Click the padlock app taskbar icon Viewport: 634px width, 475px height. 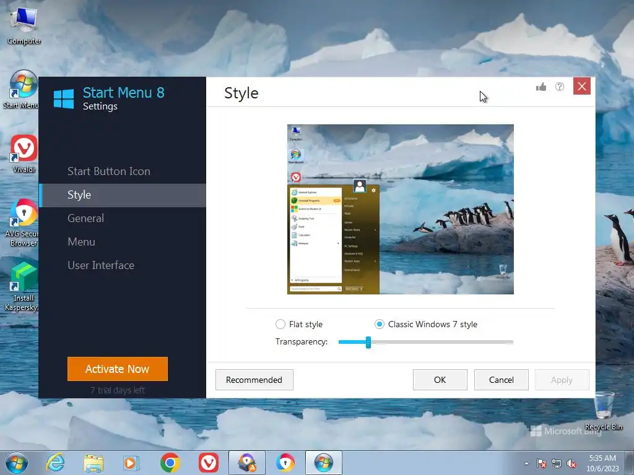(x=247, y=463)
